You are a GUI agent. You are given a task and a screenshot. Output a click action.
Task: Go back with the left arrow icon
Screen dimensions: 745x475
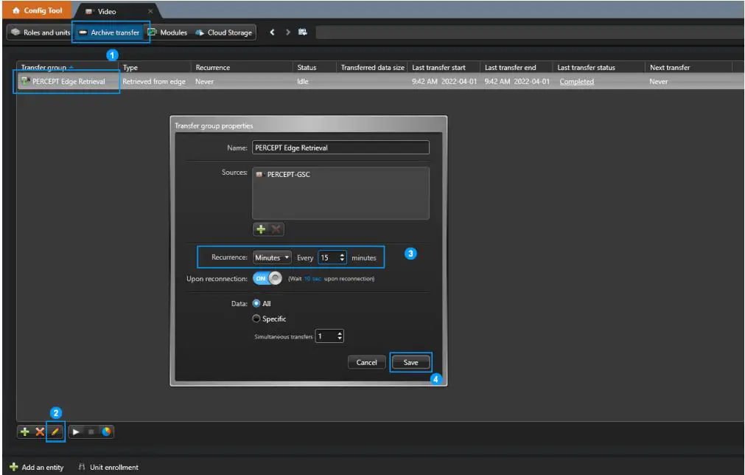pyautogui.click(x=272, y=32)
